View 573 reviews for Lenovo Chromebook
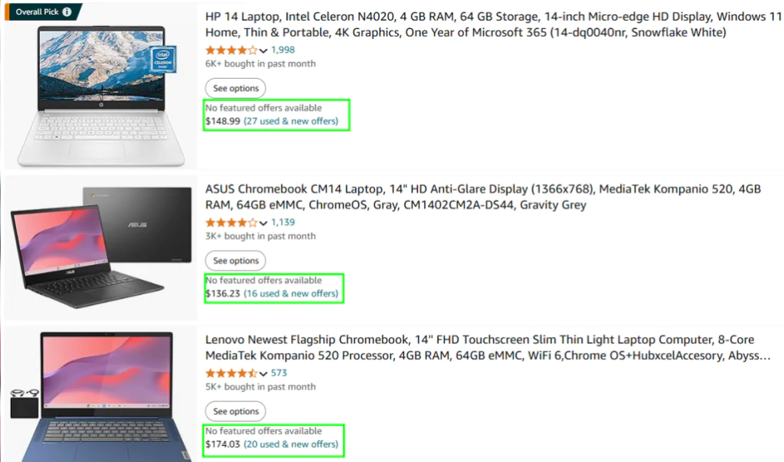This screenshot has height=462, width=784. click(279, 374)
